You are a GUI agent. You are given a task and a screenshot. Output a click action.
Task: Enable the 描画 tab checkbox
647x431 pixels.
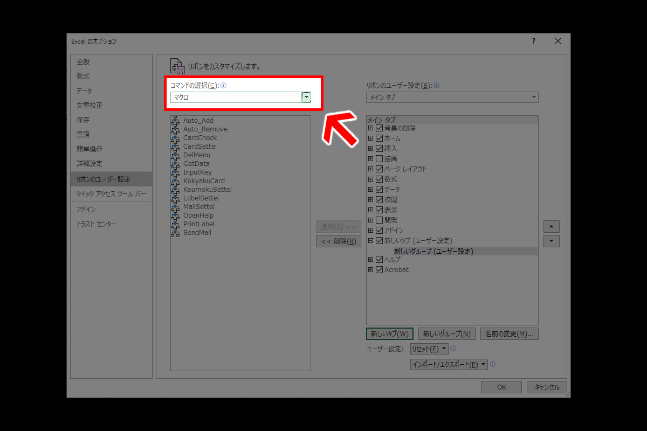[x=379, y=159]
